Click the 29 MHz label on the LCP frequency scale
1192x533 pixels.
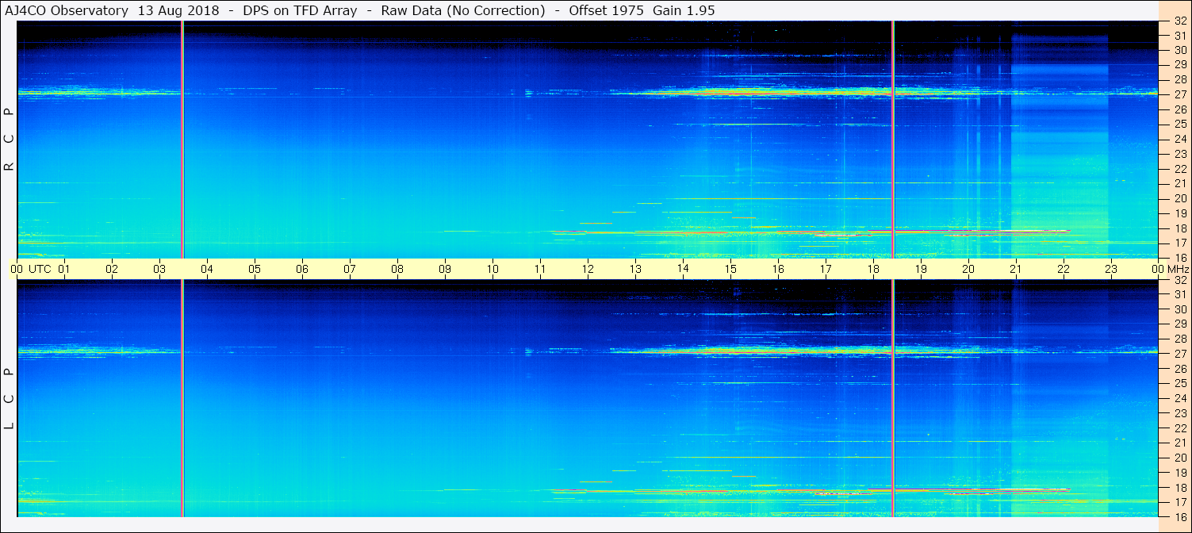1180,324
